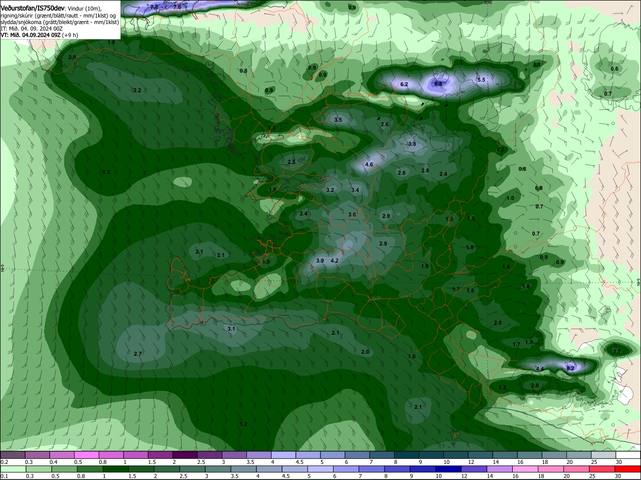The image size is (641, 480).
Task: Click the 2.2 precipitation value
Action: pos(137,90)
